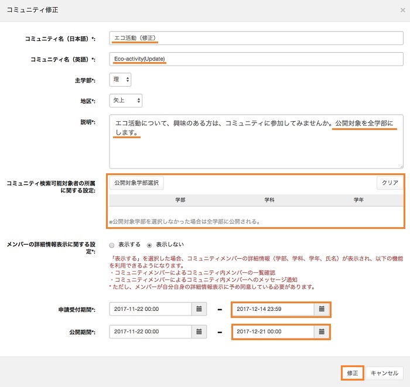Click the 公開対象学部選択 button
This screenshot has height=387, width=410.
pos(136,183)
